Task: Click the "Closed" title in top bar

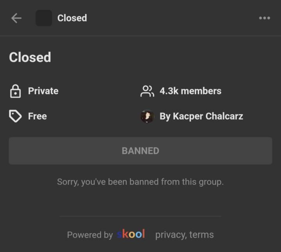Action: pyautogui.click(x=72, y=18)
